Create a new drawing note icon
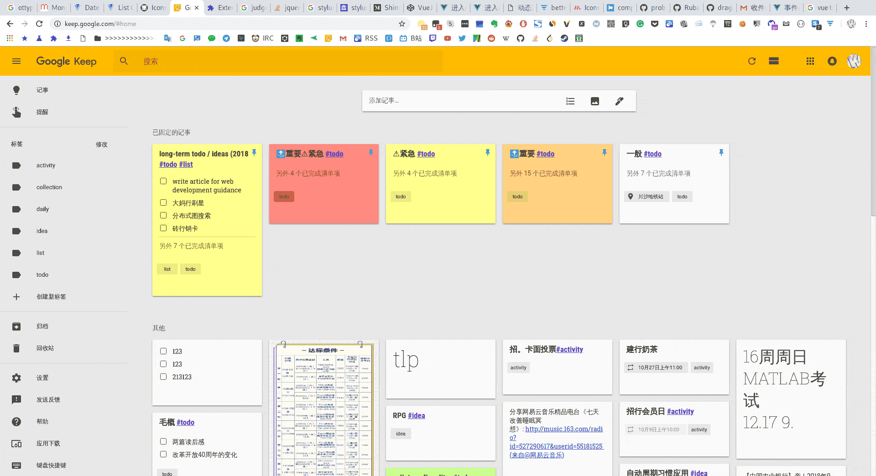The width and height of the screenshot is (876, 476). click(619, 101)
